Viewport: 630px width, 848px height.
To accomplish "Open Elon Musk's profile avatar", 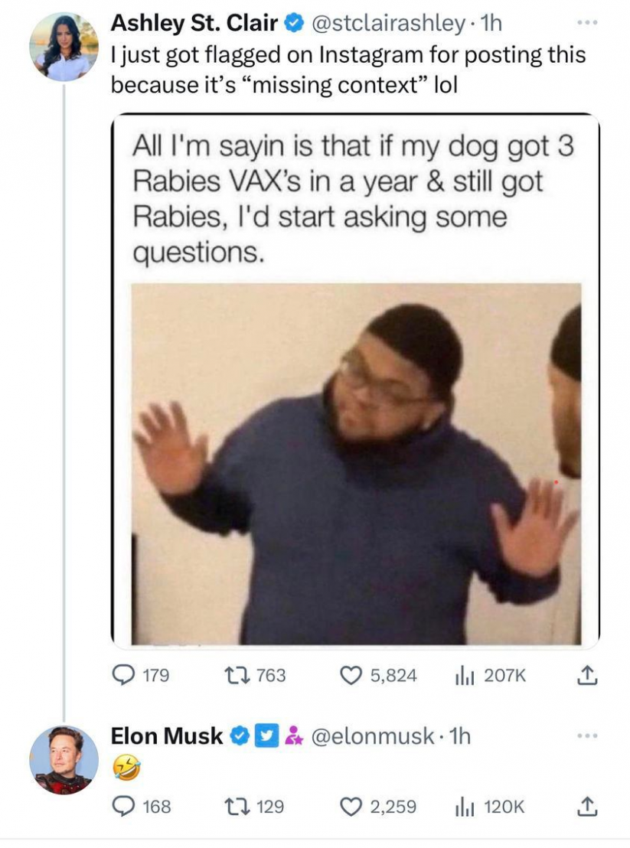I will [x=64, y=760].
